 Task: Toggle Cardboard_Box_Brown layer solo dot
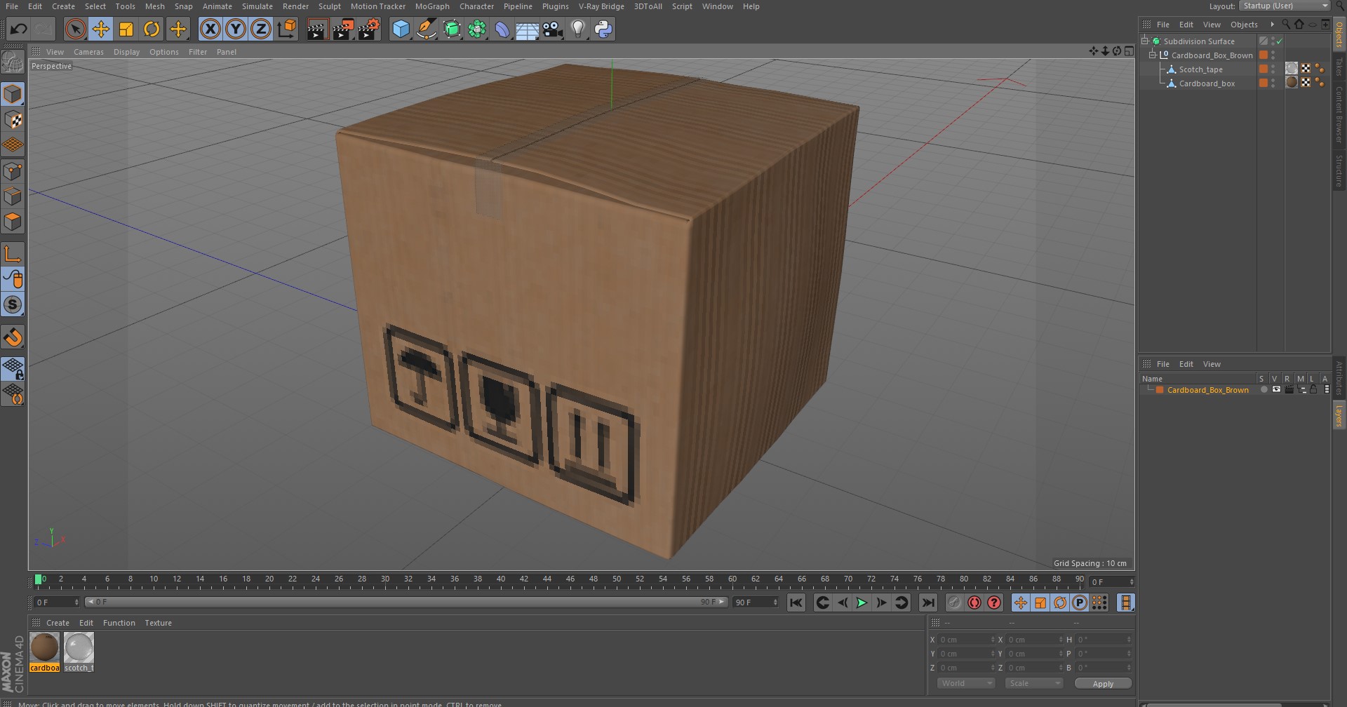[x=1264, y=389]
